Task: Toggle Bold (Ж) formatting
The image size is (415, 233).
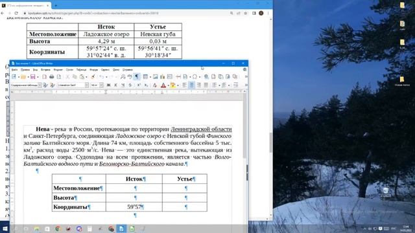Action: point(108,85)
